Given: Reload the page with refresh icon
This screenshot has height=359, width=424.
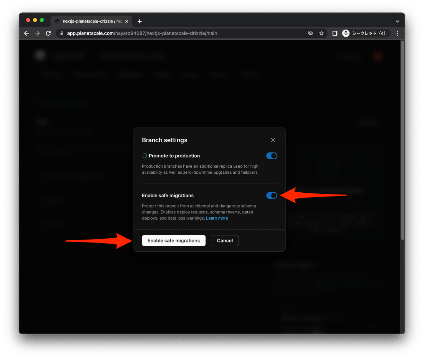Looking at the screenshot, I should [x=48, y=33].
